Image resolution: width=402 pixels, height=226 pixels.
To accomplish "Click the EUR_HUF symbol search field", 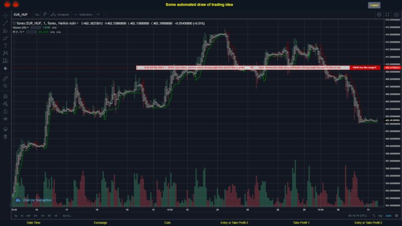I will click(21, 15).
